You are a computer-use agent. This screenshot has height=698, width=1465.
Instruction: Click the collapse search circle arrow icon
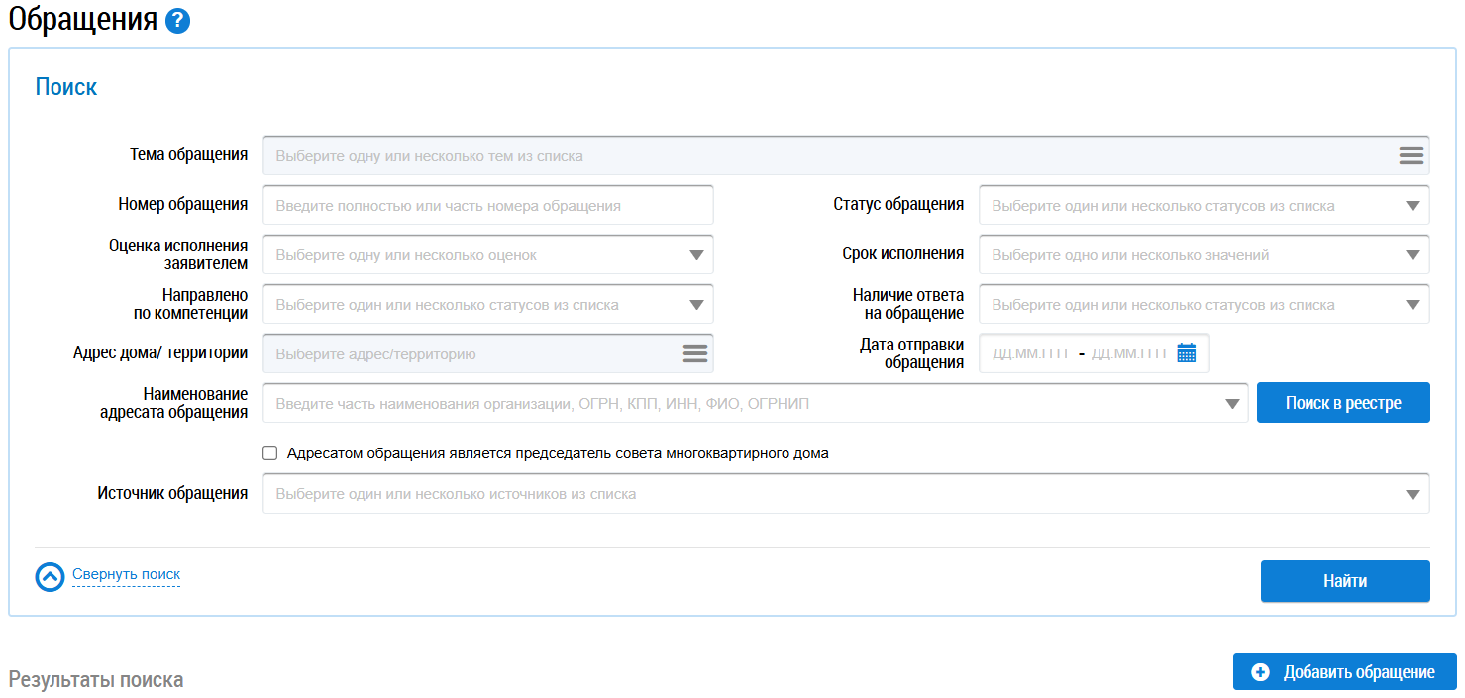[x=50, y=577]
